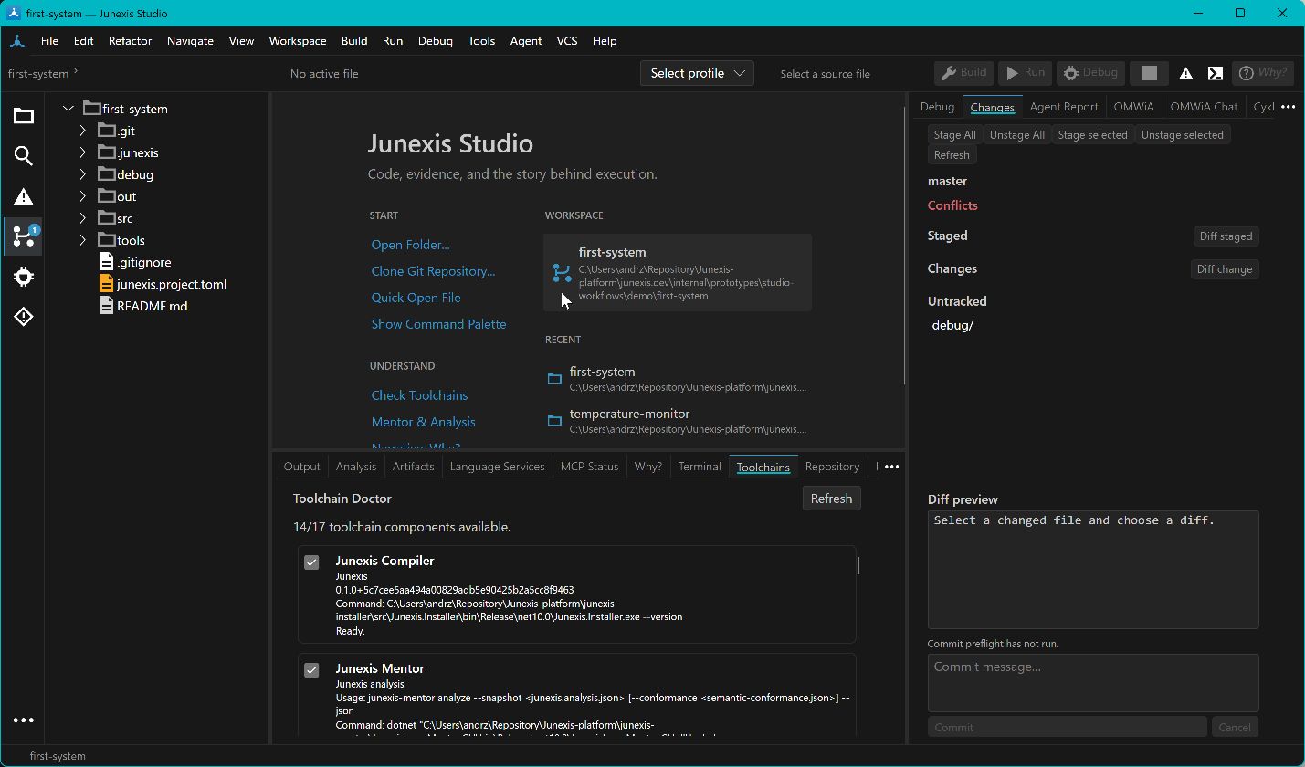1305x767 pixels.
Task: Click the Stop square button in toolbar
Action: point(1150,73)
